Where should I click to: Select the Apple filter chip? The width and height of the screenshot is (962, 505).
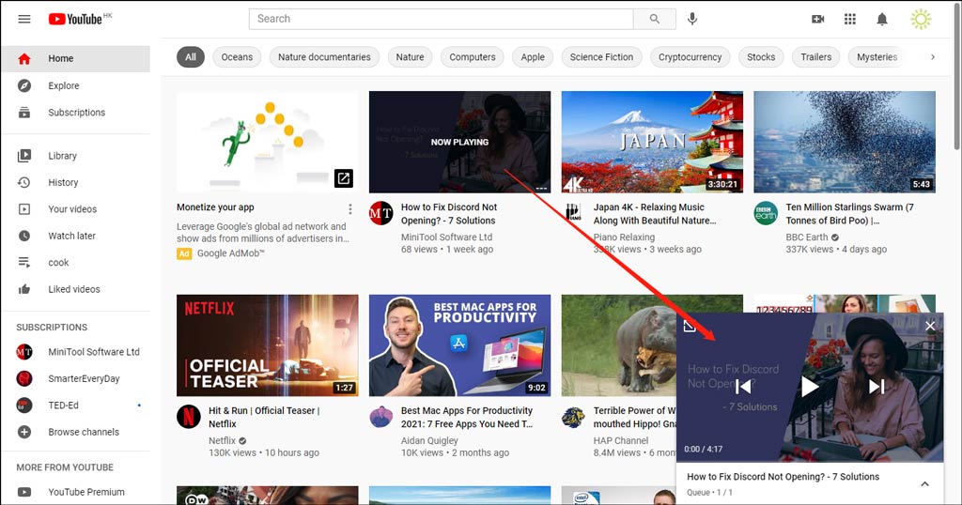(x=533, y=57)
